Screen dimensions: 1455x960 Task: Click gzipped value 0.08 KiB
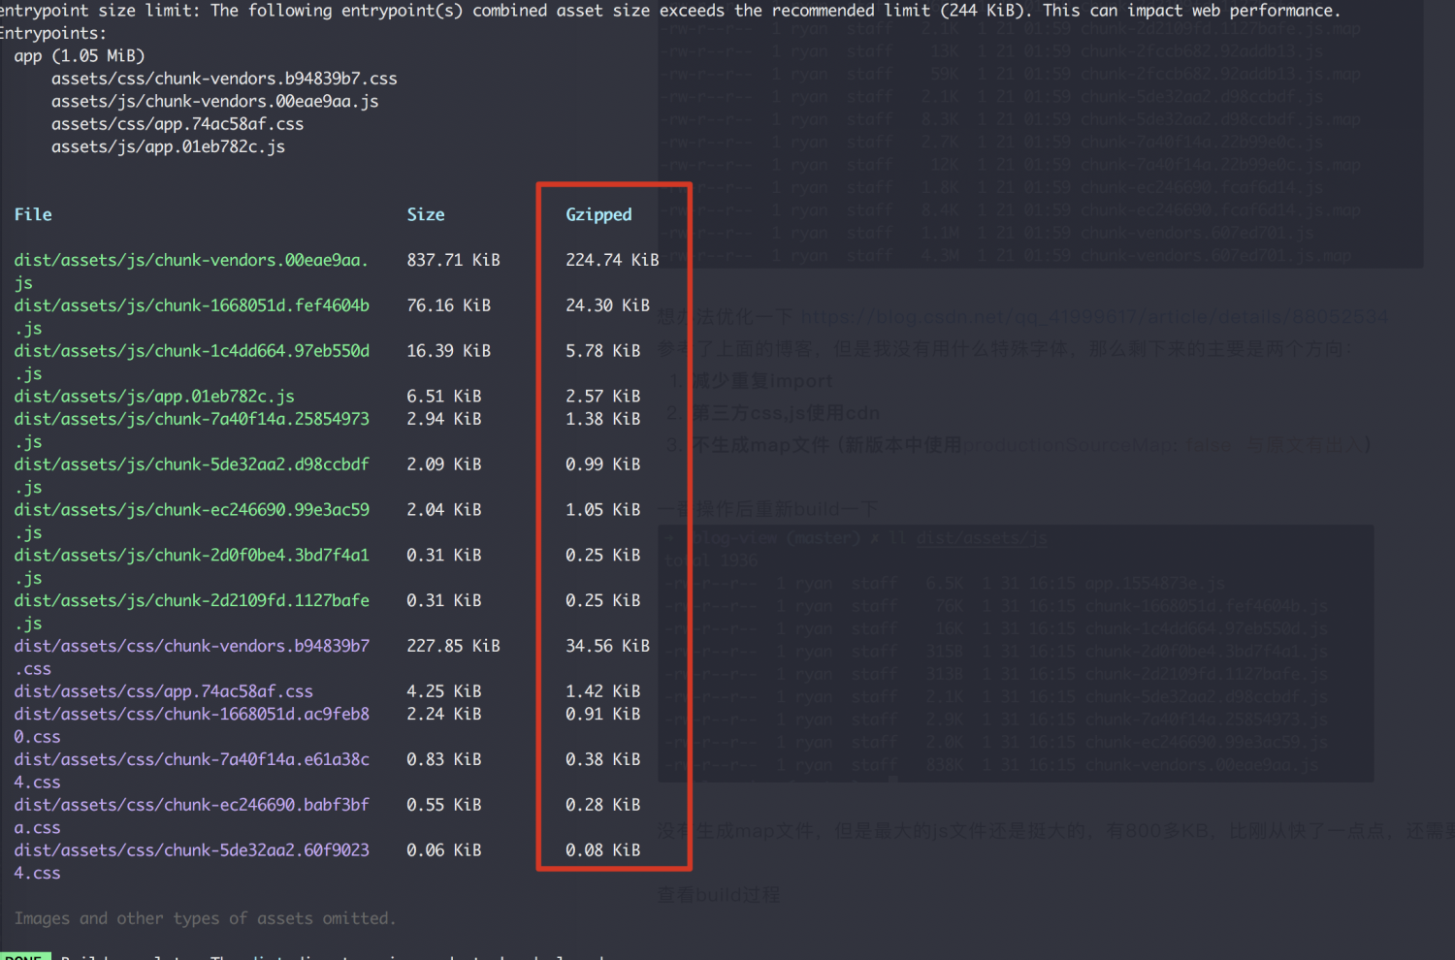click(x=603, y=850)
